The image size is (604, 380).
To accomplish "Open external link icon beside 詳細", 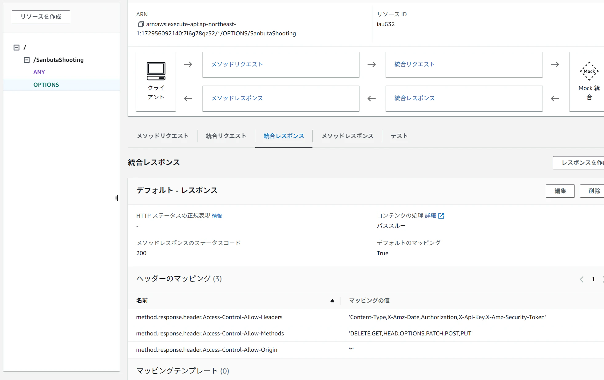I will [x=441, y=216].
